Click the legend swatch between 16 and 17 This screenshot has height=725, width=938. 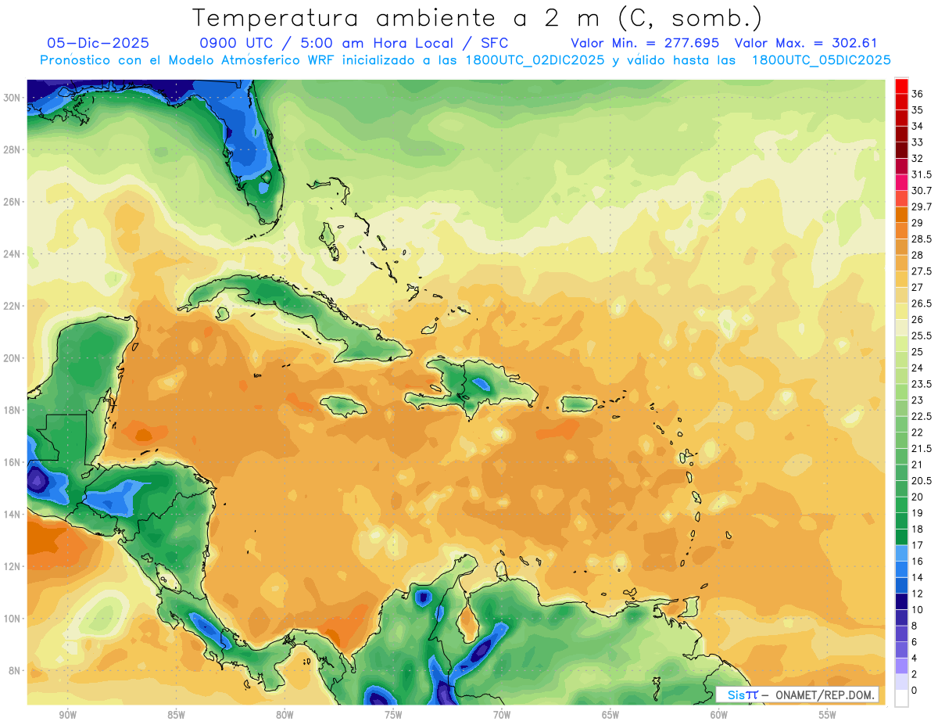(x=901, y=554)
